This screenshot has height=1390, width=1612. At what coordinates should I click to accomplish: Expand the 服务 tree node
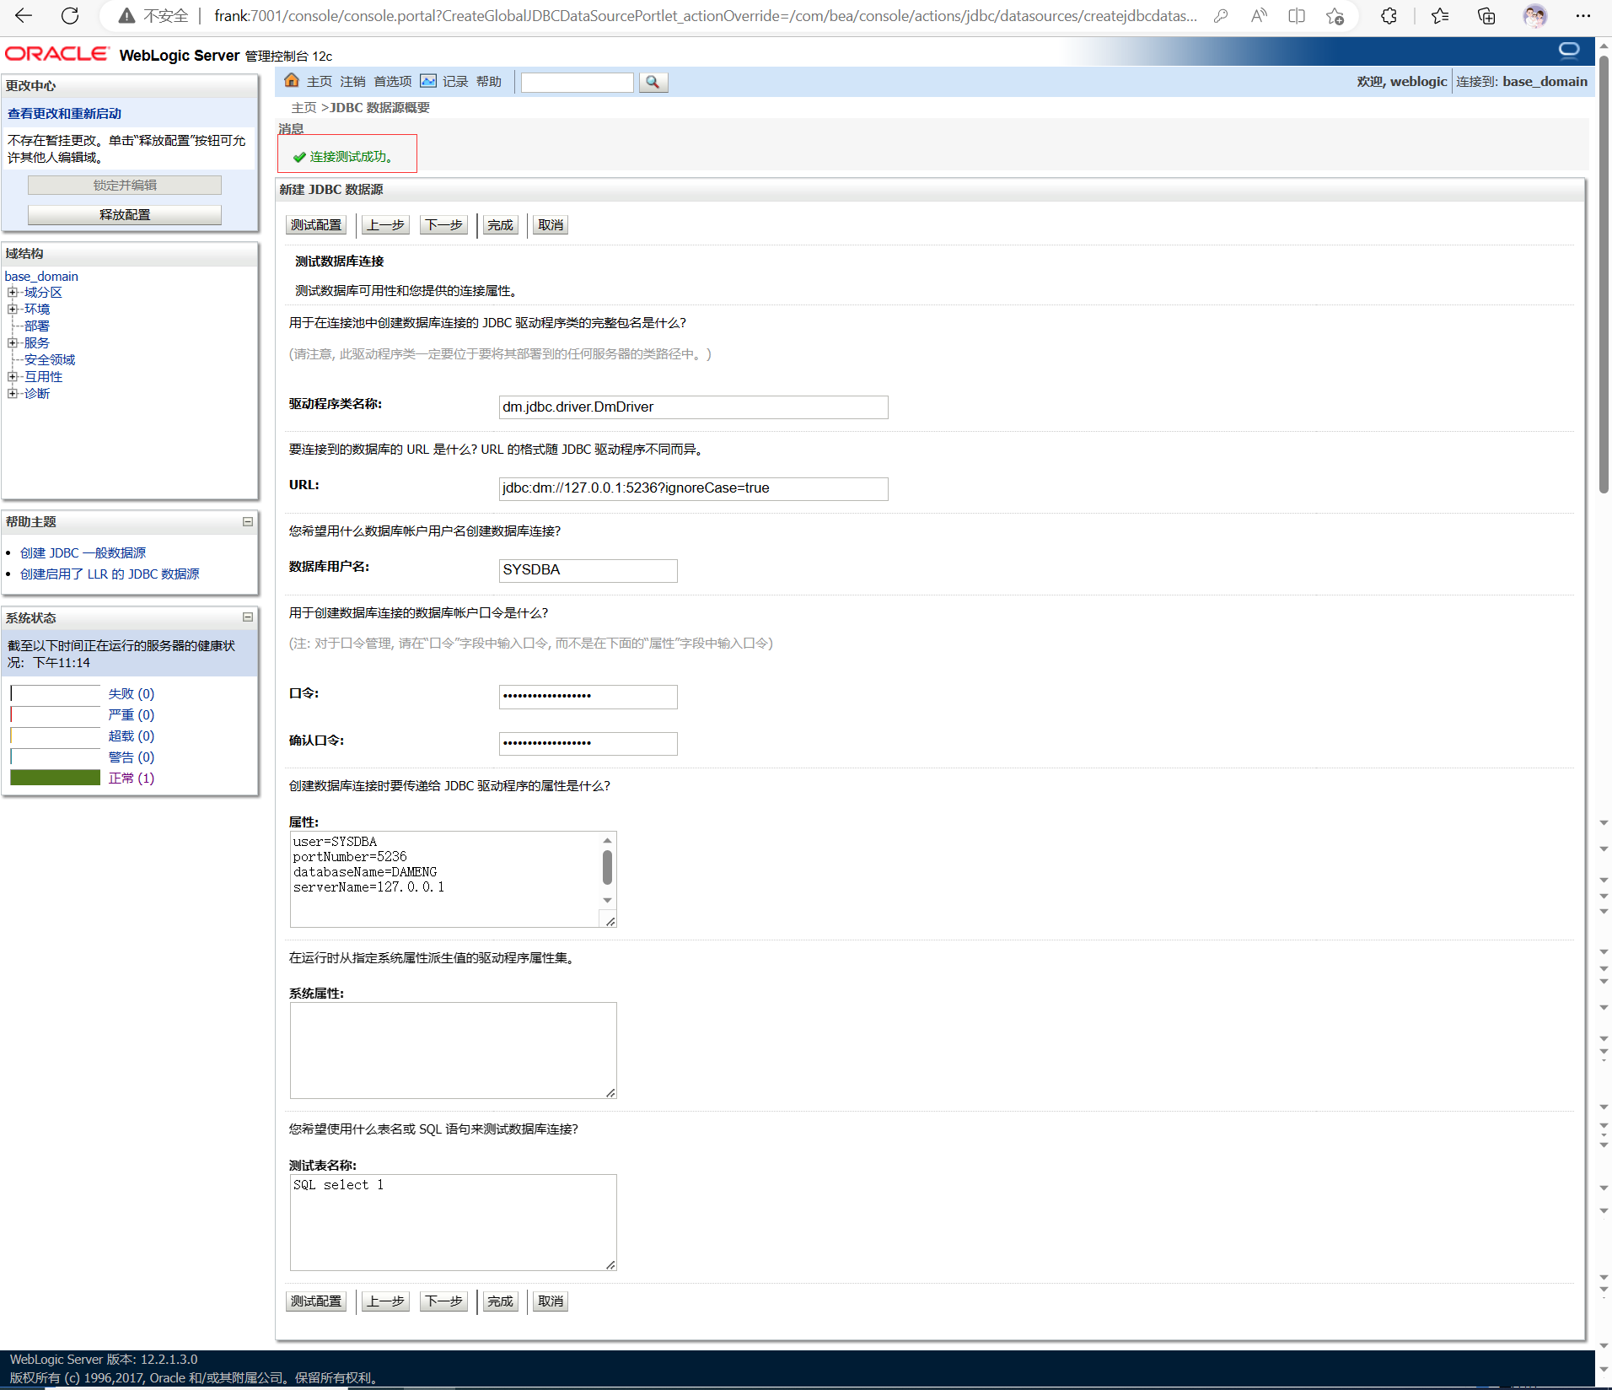pos(12,343)
